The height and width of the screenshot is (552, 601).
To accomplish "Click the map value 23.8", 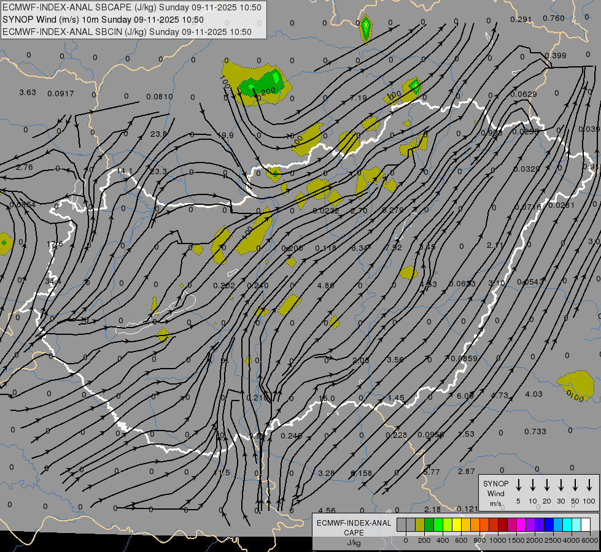I will tap(158, 134).
